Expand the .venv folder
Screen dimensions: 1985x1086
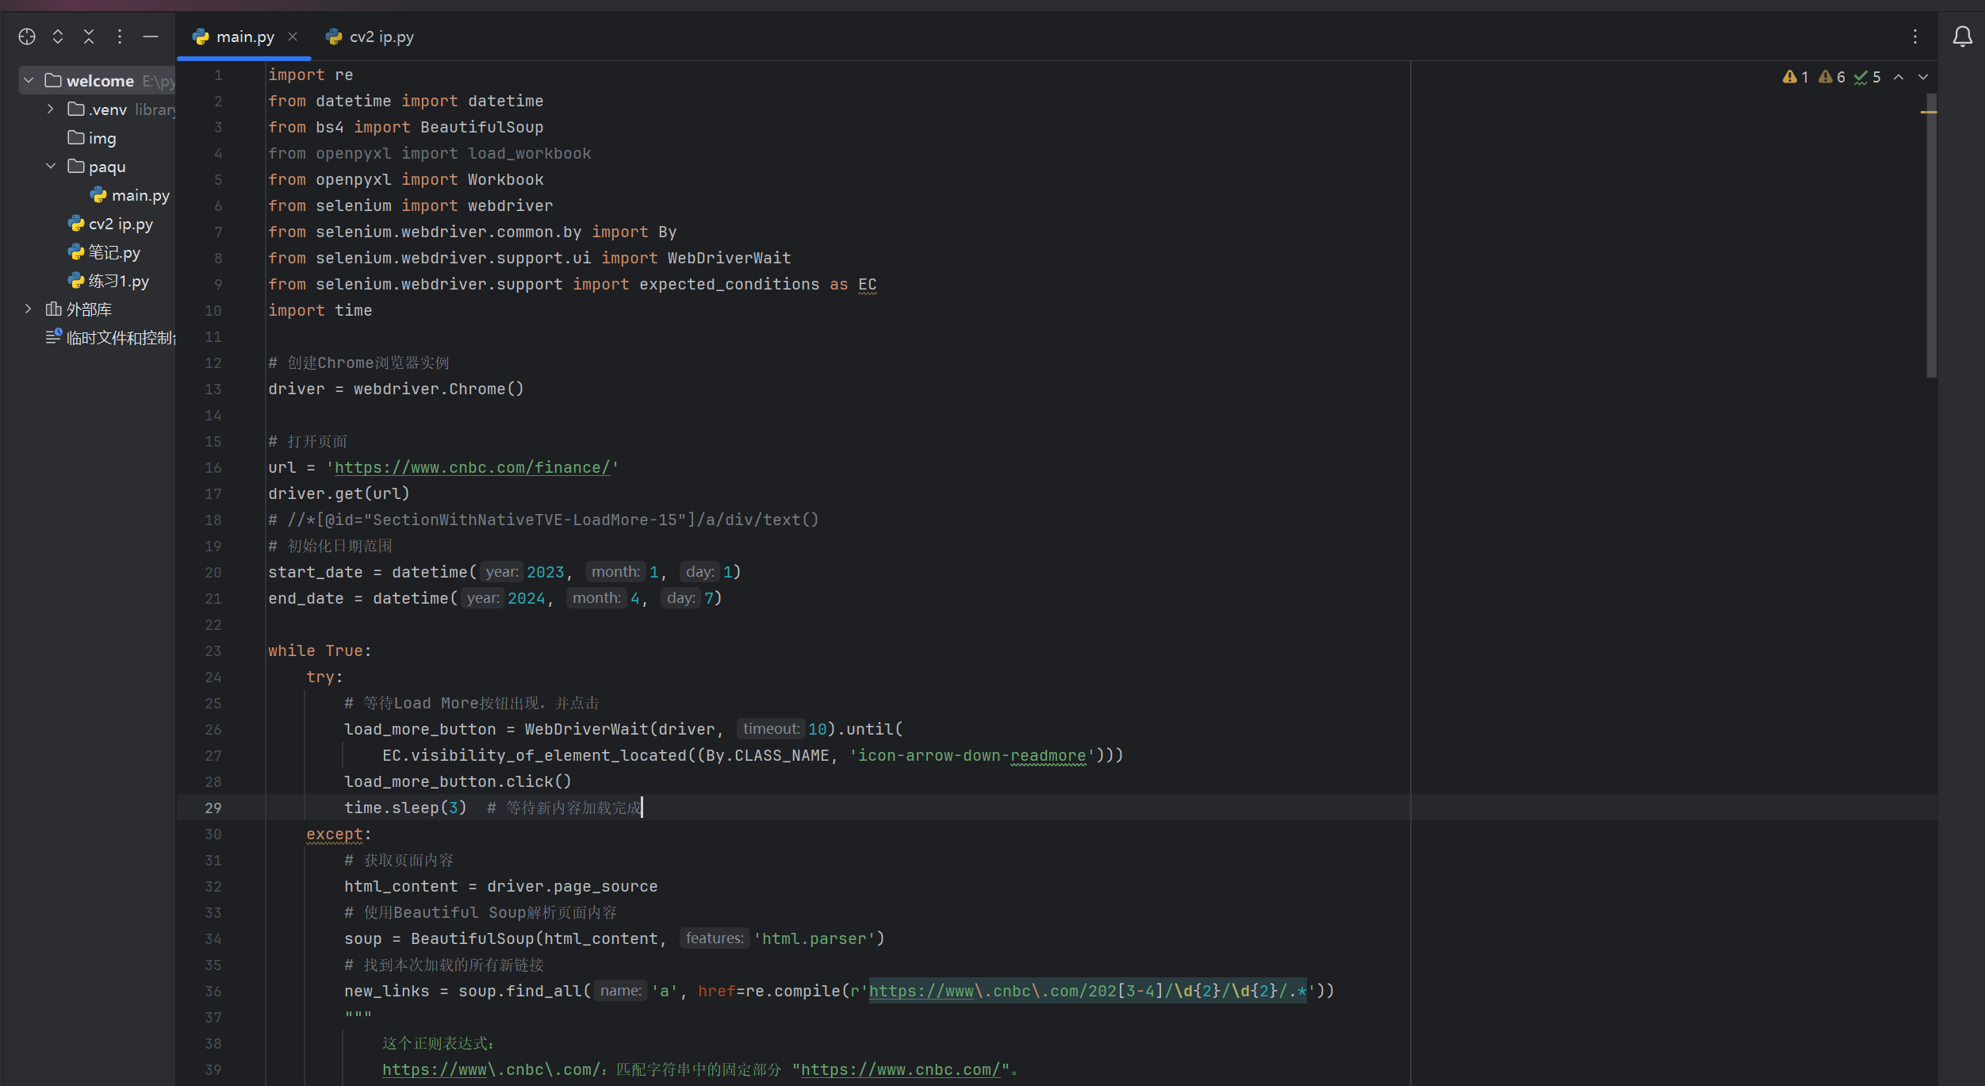point(51,109)
